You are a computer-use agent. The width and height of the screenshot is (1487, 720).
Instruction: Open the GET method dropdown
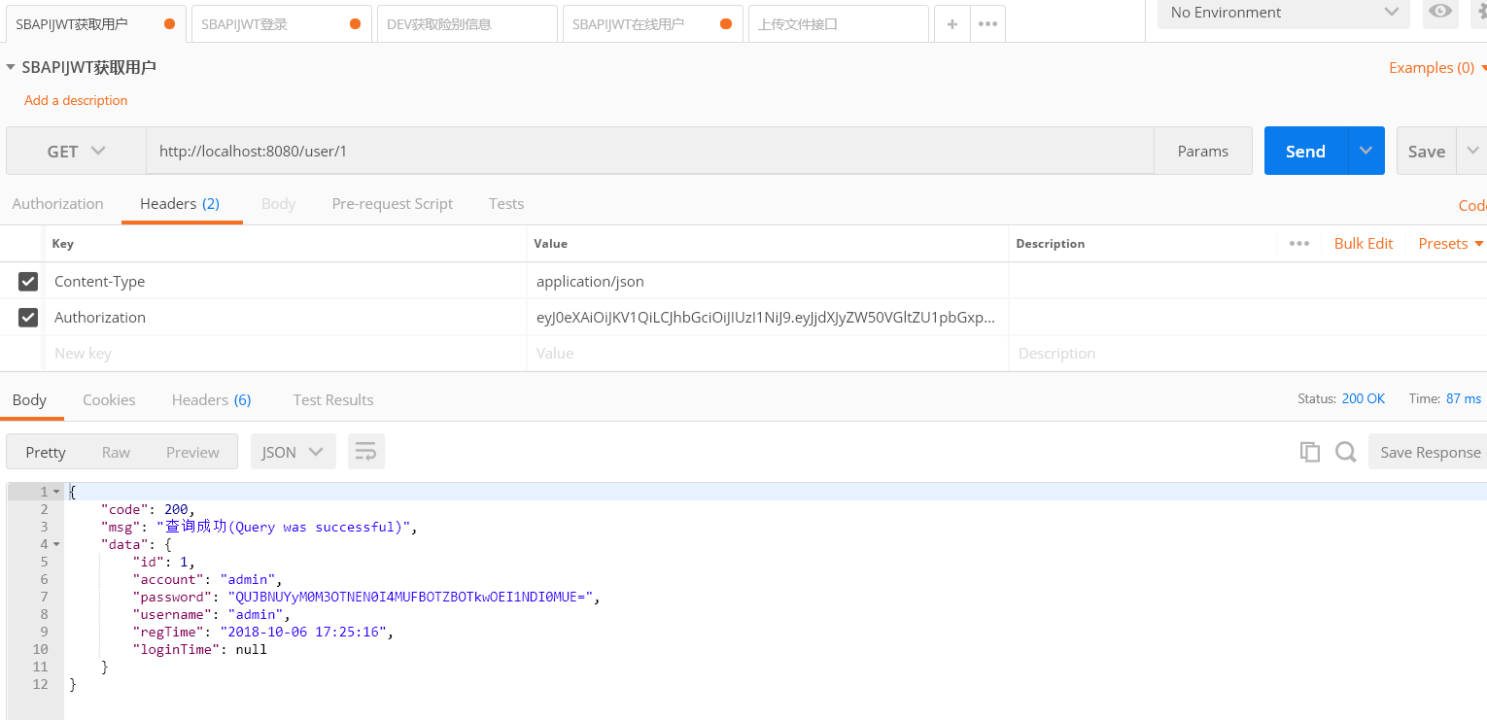tap(77, 152)
